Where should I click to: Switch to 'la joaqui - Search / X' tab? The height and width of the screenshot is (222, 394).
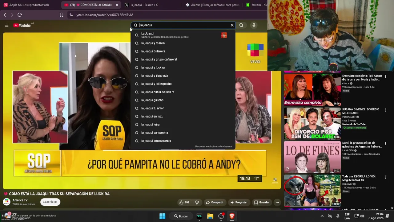click(144, 5)
